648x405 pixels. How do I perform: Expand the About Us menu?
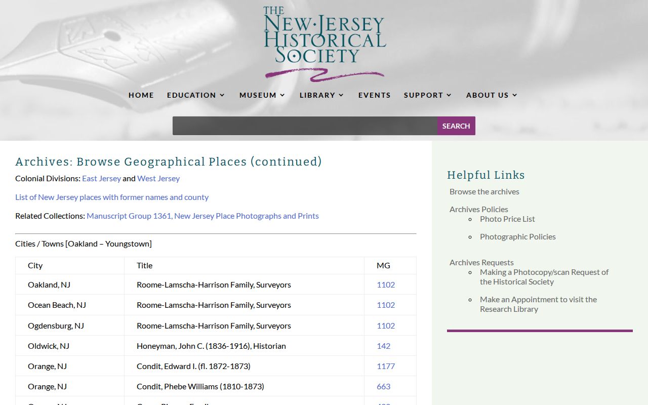(492, 95)
